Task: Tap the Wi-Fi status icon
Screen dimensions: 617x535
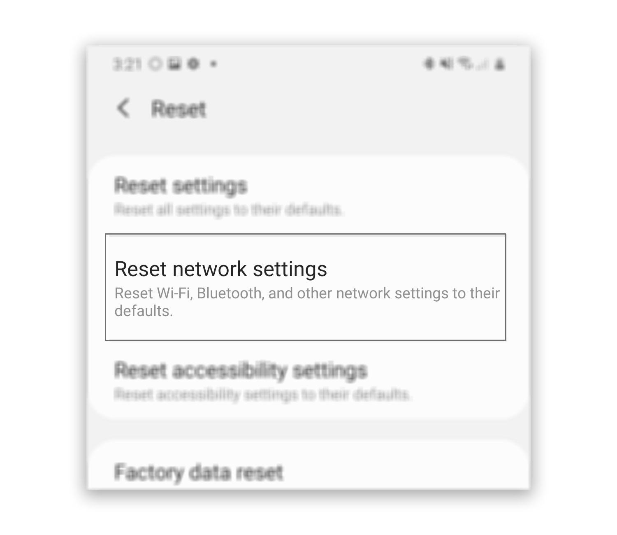Action: click(x=465, y=64)
